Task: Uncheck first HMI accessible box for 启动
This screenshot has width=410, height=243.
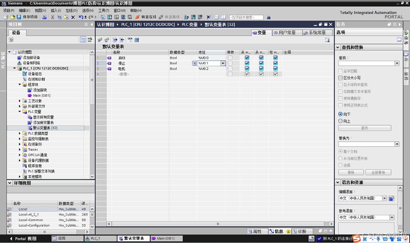Action: (247, 58)
